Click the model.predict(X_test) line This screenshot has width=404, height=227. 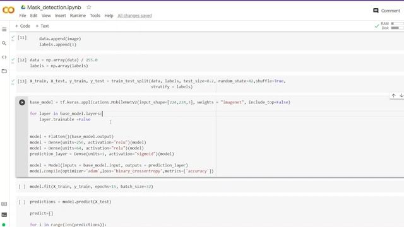71,202
